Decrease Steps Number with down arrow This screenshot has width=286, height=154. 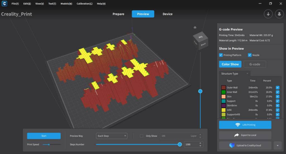tap(200, 146)
